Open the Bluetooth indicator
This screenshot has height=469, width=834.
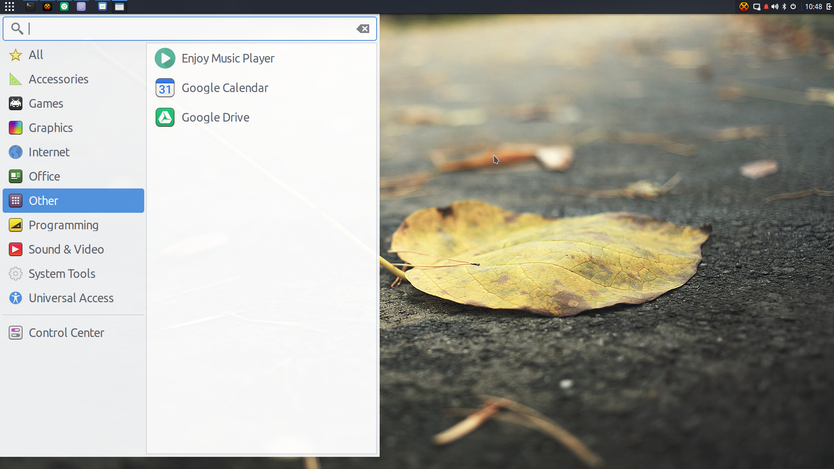(x=784, y=7)
